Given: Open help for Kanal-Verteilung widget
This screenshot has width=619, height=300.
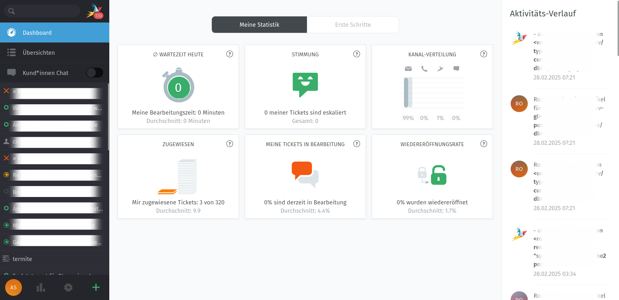Looking at the screenshot, I should [484, 54].
